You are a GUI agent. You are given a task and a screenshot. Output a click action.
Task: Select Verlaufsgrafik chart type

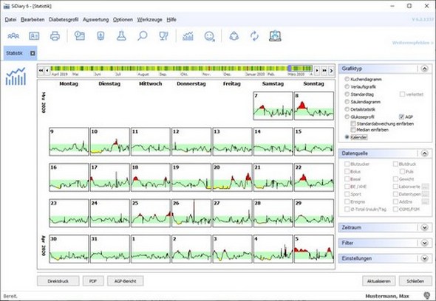coord(347,86)
